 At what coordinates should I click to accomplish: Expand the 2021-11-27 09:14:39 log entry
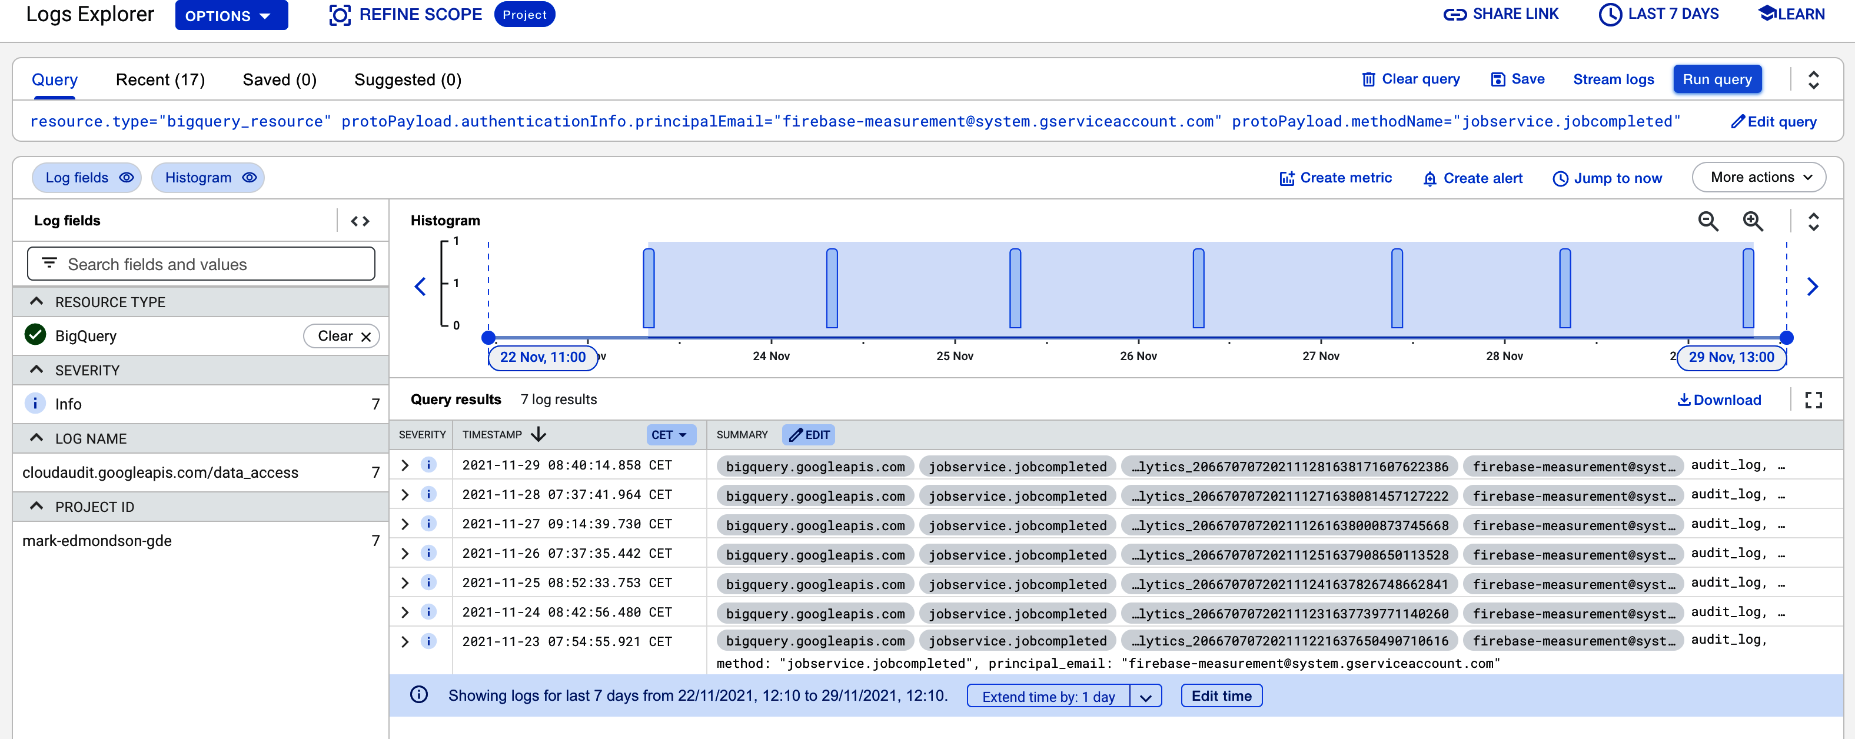pos(405,524)
